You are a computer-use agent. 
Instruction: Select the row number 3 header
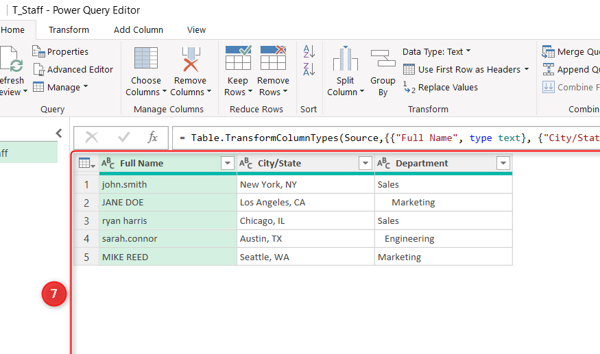(x=86, y=221)
